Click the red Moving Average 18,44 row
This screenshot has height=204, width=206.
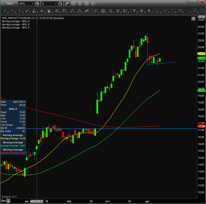13,153
